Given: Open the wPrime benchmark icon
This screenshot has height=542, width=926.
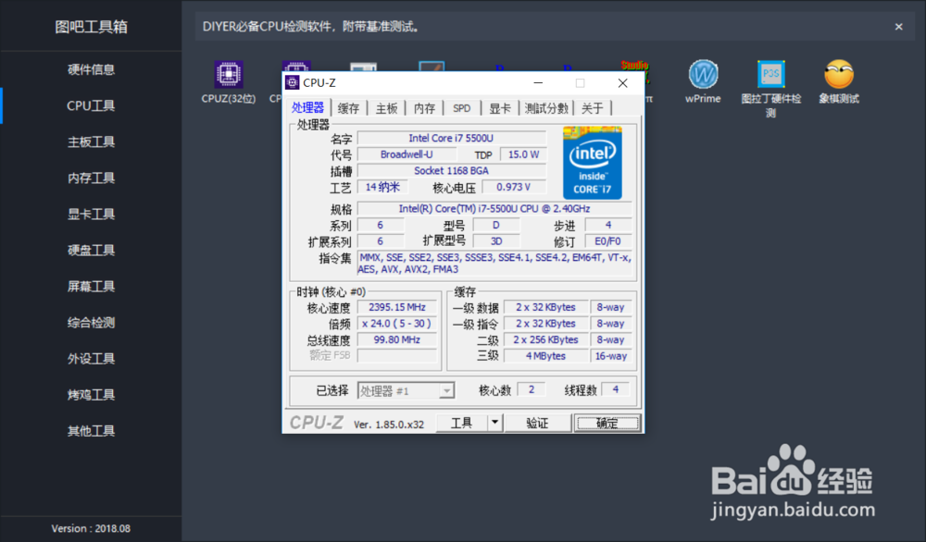Looking at the screenshot, I should 703,74.
